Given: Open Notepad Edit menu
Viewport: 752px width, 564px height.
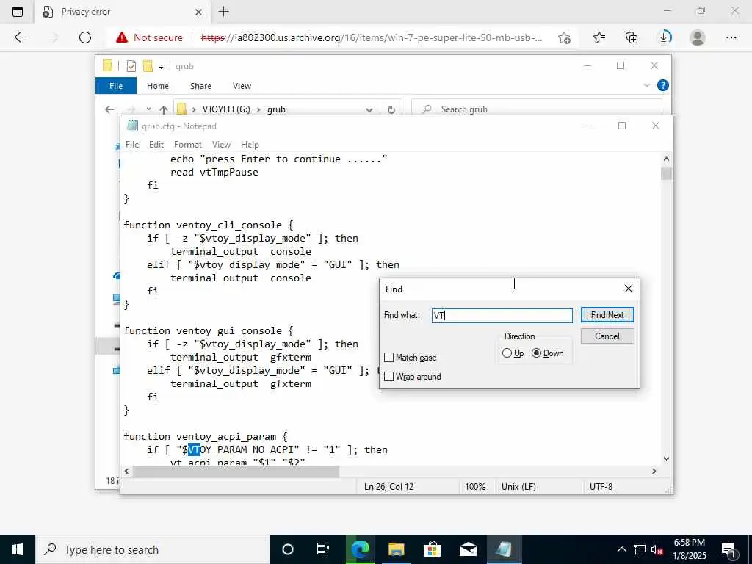Looking at the screenshot, I should coord(156,145).
